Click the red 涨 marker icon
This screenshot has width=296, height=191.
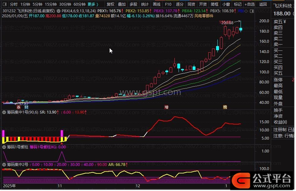(18, 107)
